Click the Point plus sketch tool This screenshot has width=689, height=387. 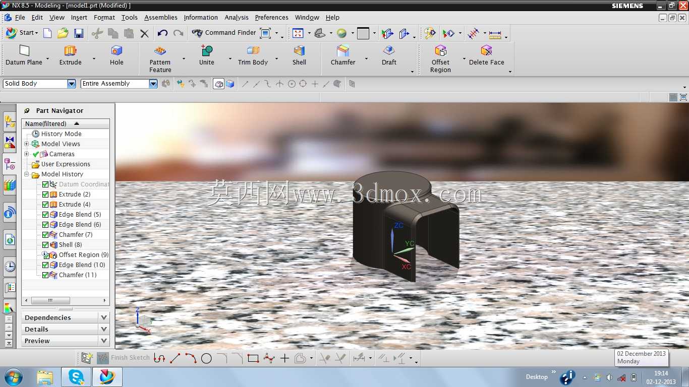[284, 358]
